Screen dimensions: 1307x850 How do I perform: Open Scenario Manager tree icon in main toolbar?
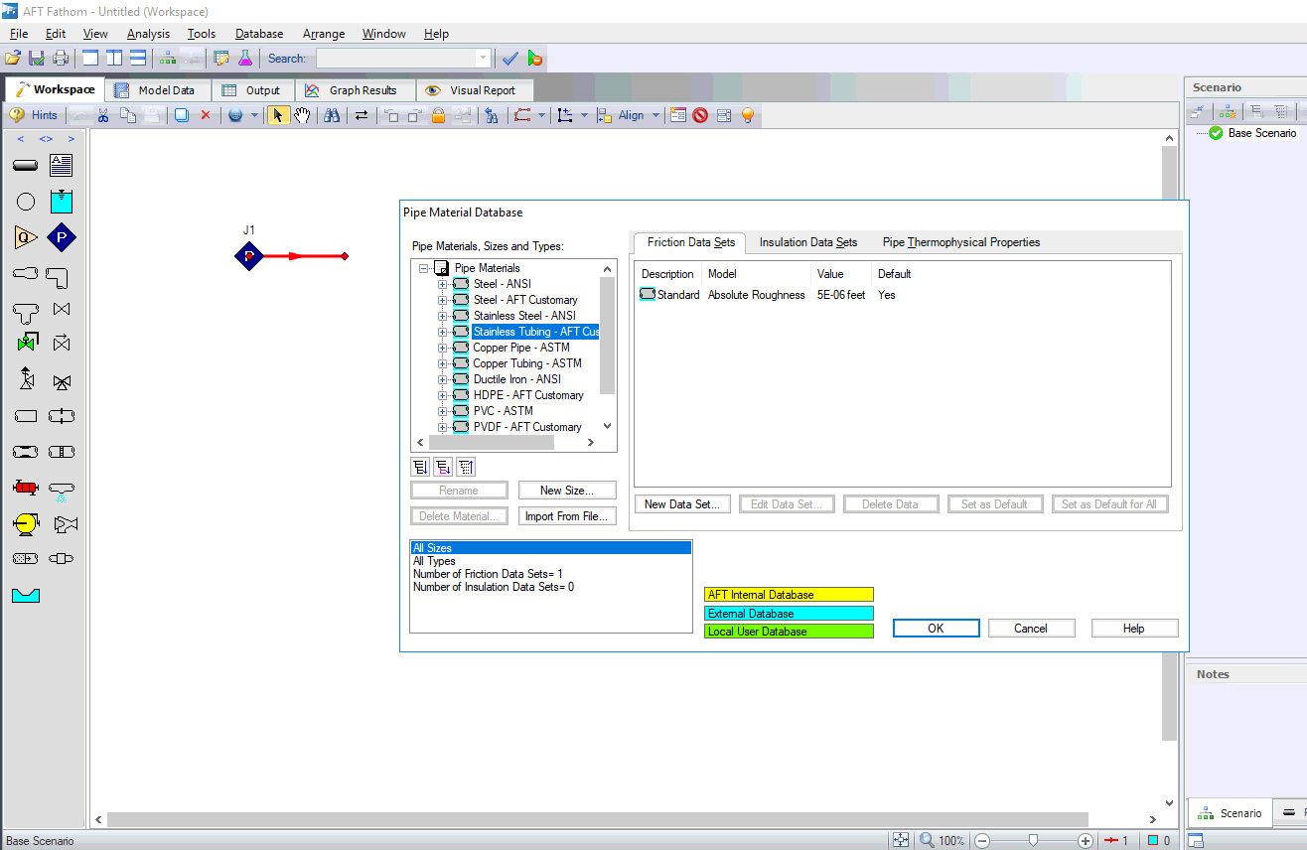click(168, 59)
